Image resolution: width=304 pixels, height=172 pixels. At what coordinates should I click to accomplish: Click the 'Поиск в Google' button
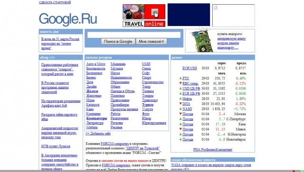[118, 41]
